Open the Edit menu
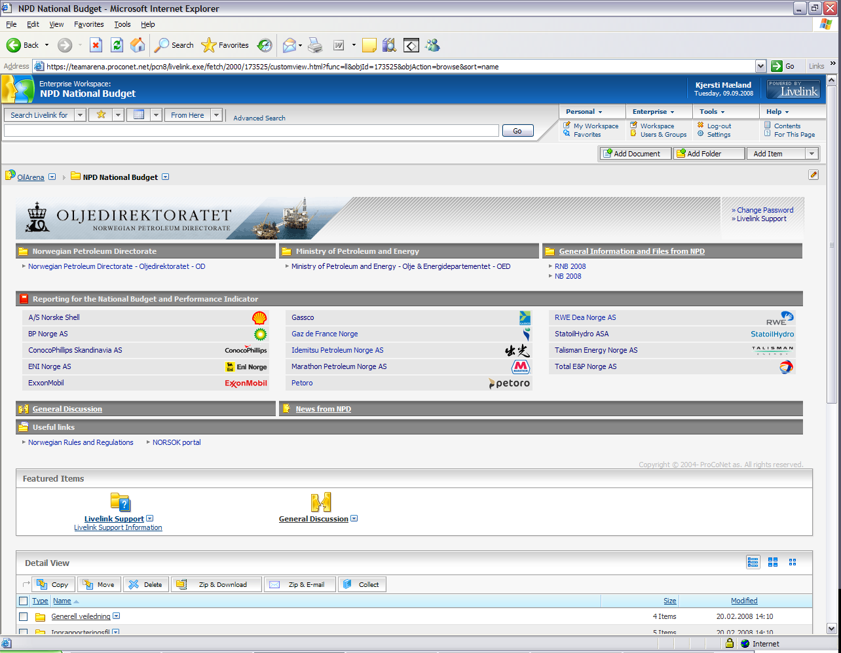Image resolution: width=841 pixels, height=653 pixels. coord(33,24)
